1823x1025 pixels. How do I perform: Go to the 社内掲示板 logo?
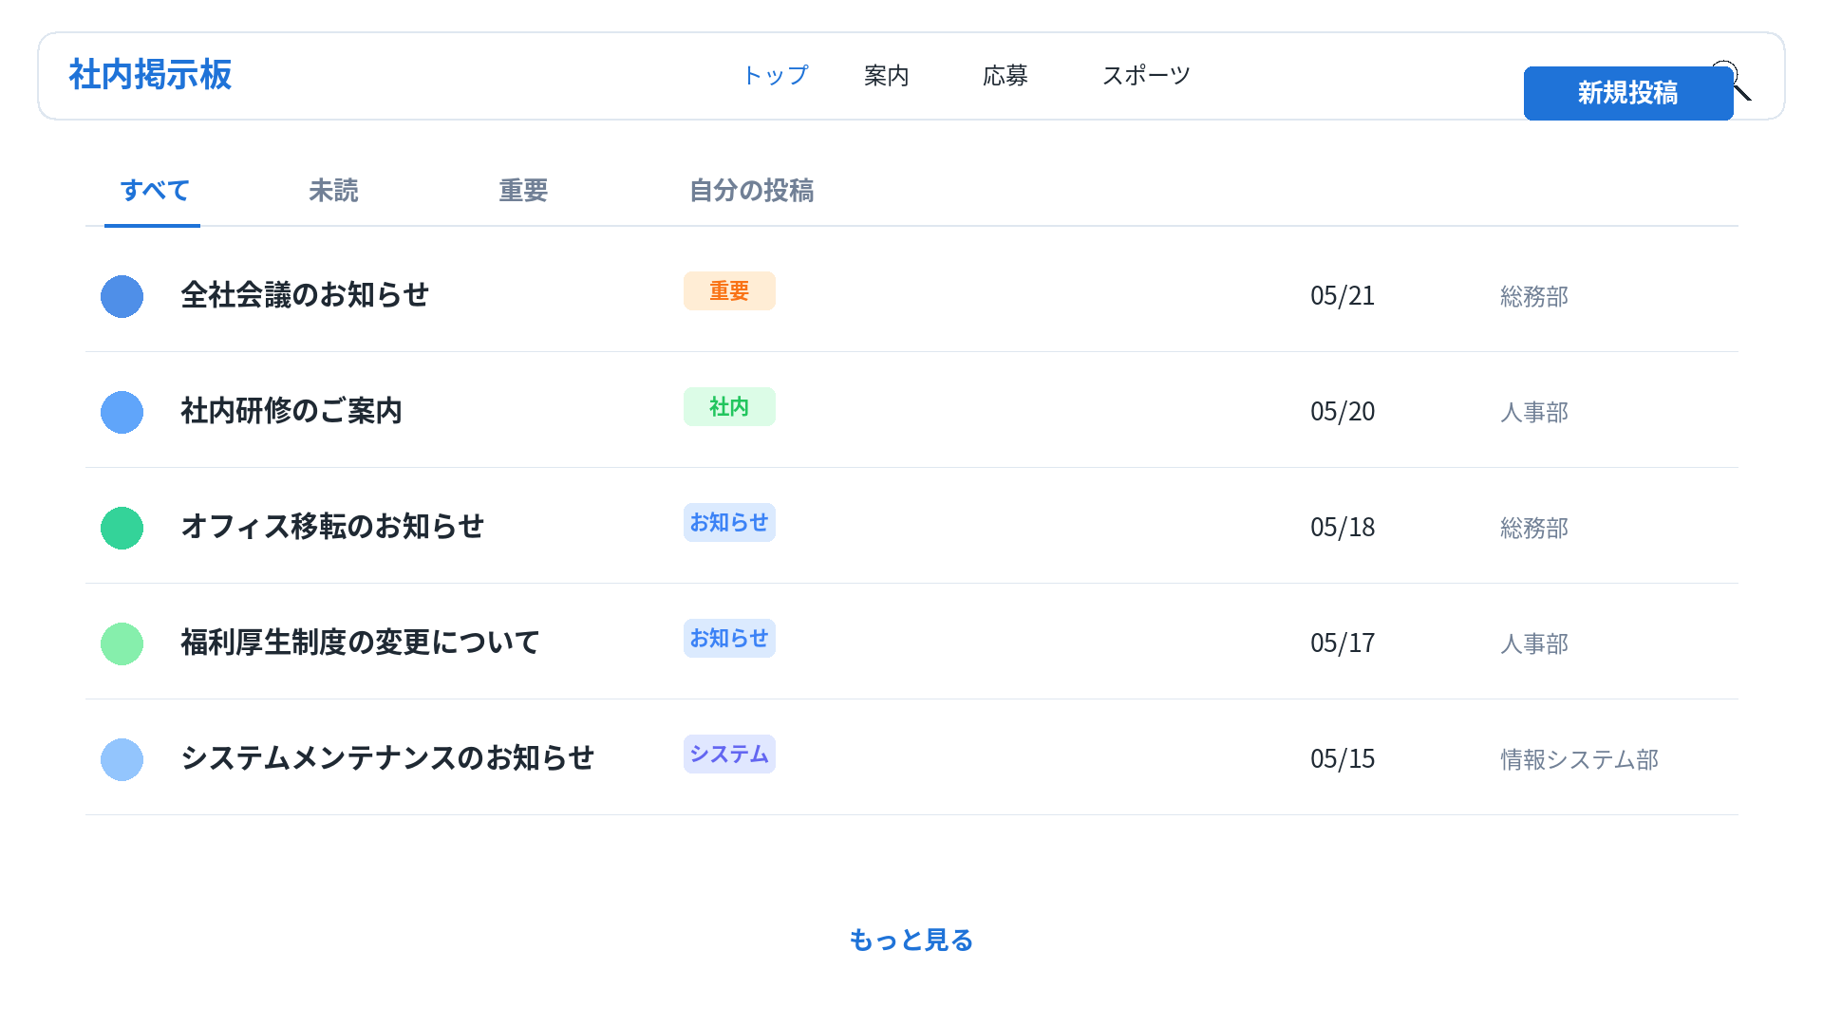coord(150,74)
